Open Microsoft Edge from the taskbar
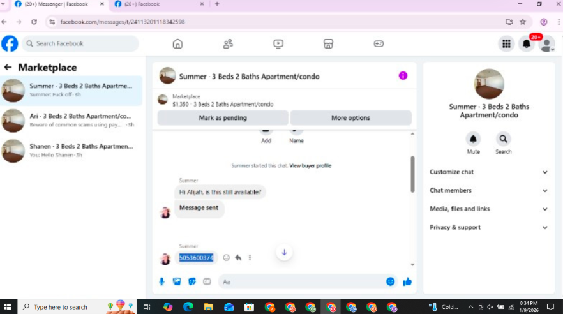Screen dimensions: 563x314 [188, 307]
